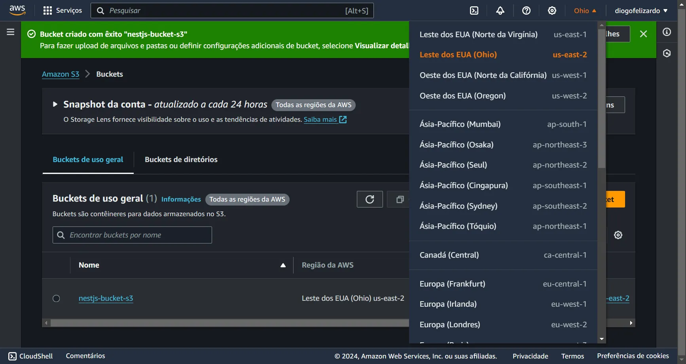Select region Ásia-Pacífico (Sydney)
Image resolution: width=686 pixels, height=364 pixels.
click(x=503, y=206)
